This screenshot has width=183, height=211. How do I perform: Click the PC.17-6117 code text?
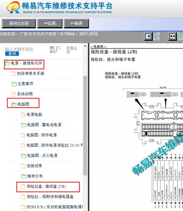(55, 50)
